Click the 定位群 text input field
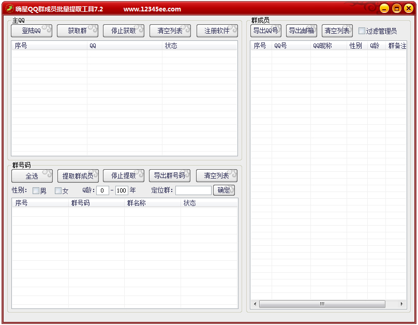 [193, 190]
